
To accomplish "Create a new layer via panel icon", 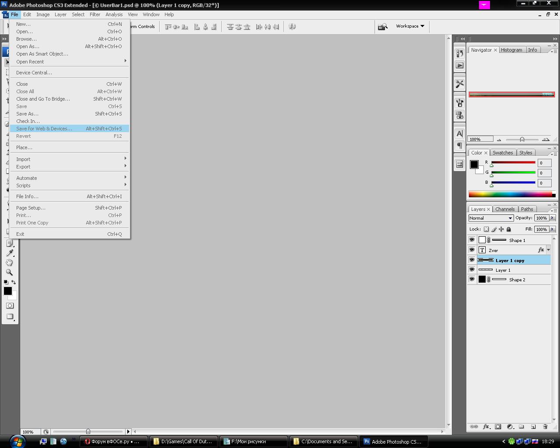I will click(x=533, y=427).
